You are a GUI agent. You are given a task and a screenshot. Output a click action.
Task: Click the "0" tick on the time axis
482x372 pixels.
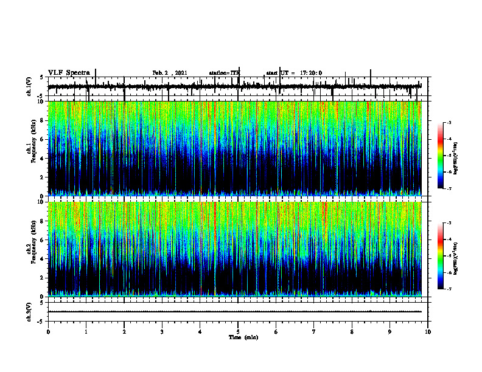tap(48, 332)
